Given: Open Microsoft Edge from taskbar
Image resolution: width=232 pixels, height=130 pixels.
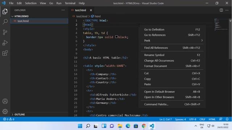Looking at the screenshot, I should pos(128,126).
